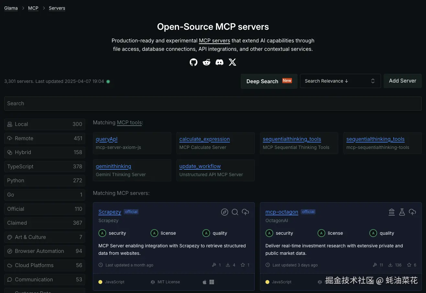Filter by Claimed servers
This screenshot has height=293, width=426.
[45, 223]
